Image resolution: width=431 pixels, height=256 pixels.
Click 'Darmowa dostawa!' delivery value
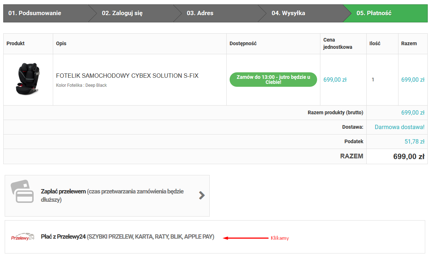[x=400, y=127]
